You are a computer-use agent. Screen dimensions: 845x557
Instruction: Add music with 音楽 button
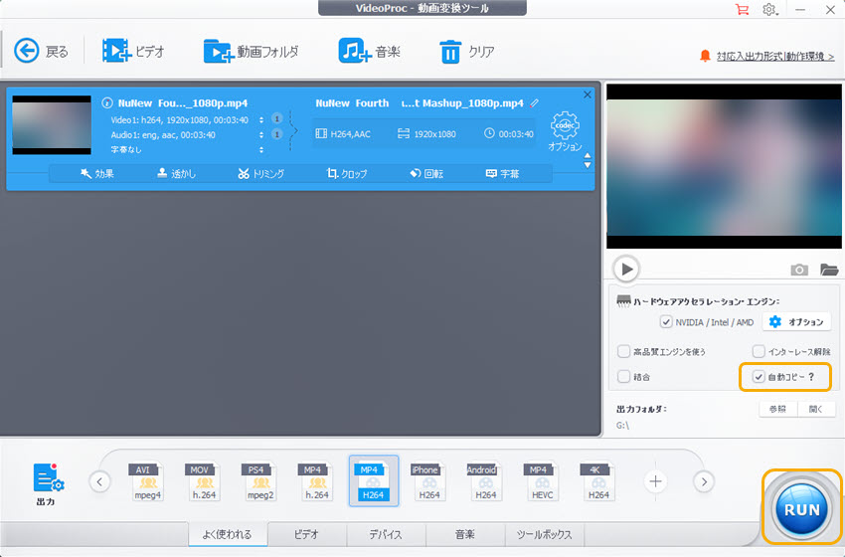[x=370, y=52]
